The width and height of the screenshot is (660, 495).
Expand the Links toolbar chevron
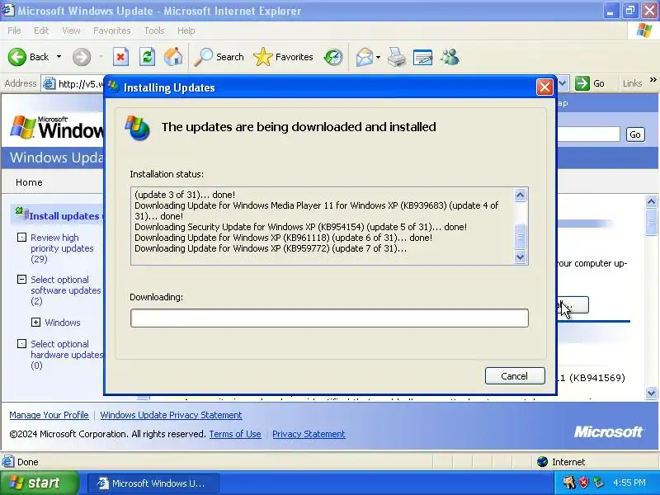pyautogui.click(x=653, y=79)
